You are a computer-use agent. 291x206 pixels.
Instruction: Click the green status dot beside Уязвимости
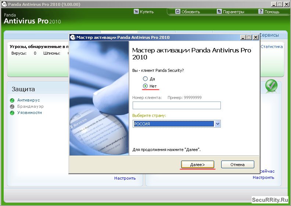pyautogui.click(x=12, y=113)
